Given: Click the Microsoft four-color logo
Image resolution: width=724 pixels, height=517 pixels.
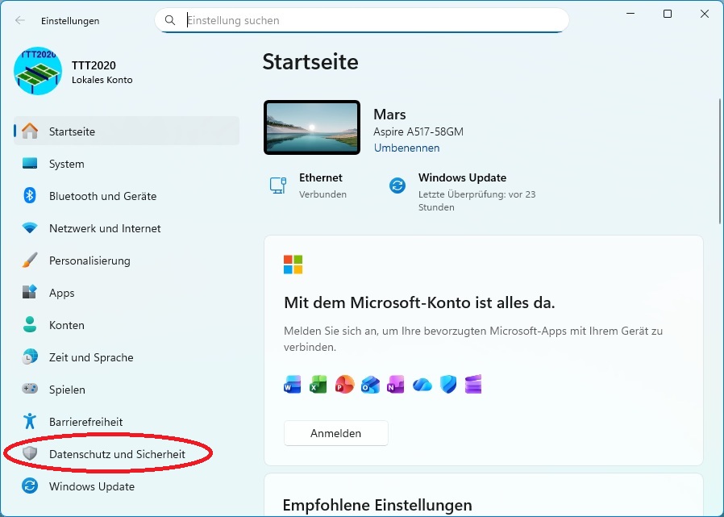Looking at the screenshot, I should (x=293, y=265).
